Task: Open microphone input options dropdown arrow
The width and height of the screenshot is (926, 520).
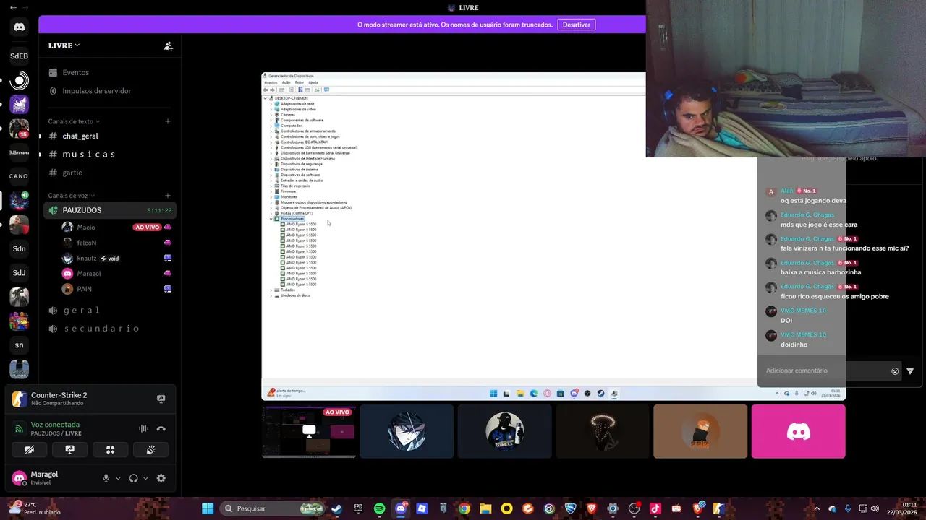Action: click(x=118, y=478)
